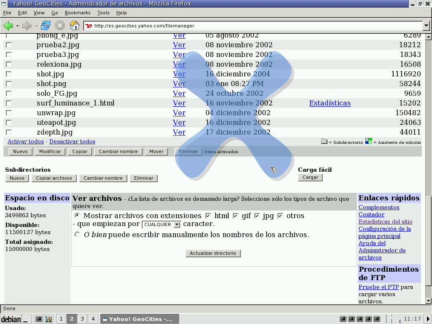Open the Edit menu
This screenshot has height=324, width=432.
(x=23, y=13)
